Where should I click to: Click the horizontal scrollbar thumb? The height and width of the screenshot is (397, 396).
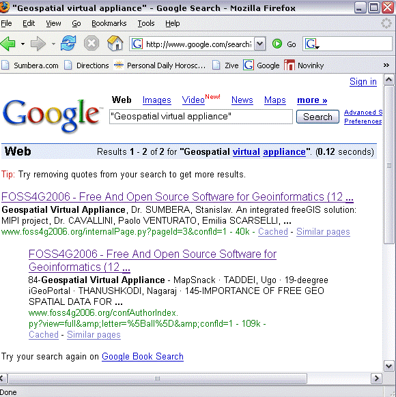coord(157,379)
